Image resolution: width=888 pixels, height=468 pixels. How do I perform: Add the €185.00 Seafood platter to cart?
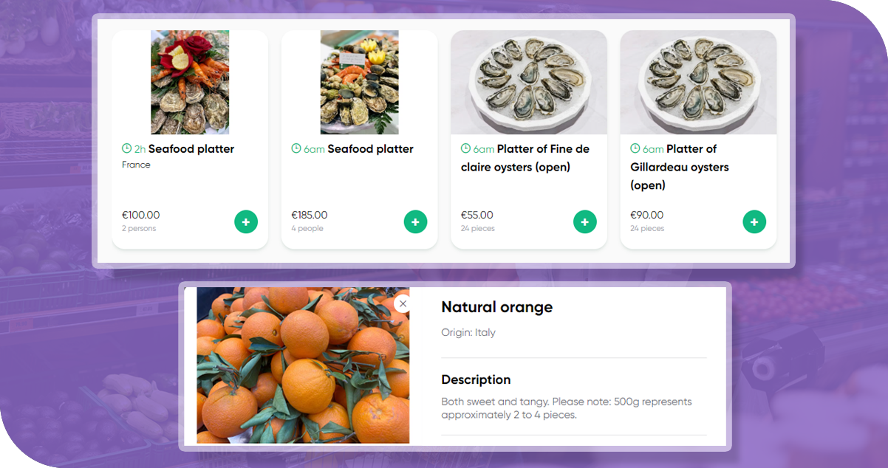pos(415,221)
